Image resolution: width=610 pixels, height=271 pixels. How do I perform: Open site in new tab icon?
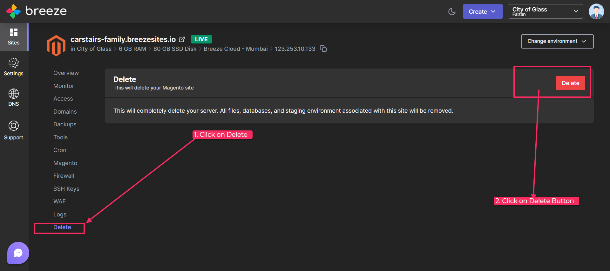pos(182,39)
